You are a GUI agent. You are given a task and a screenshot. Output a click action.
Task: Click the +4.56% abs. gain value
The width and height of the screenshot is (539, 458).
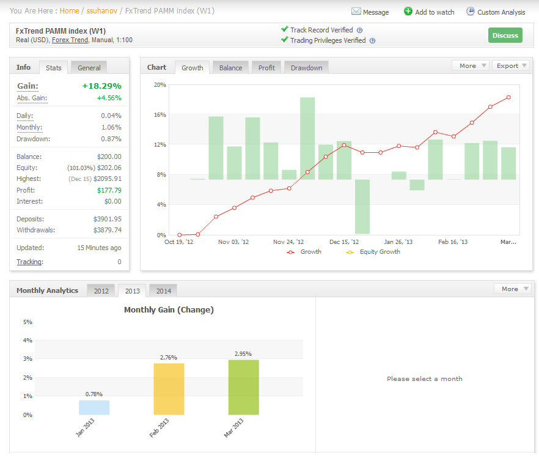click(x=109, y=98)
